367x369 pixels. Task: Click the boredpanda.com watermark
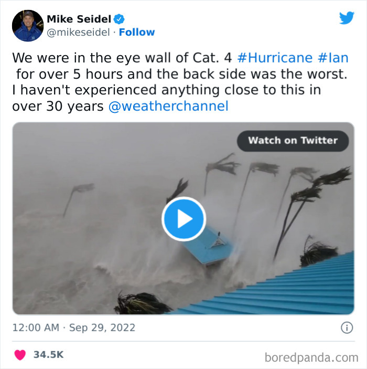click(x=311, y=357)
